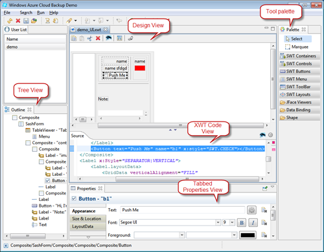
Task: Click the red X delete icon in main toolbar
Action: point(18,21)
